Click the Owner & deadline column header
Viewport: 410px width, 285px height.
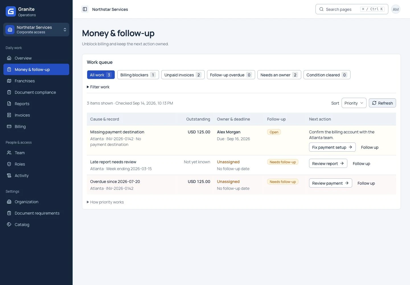[233, 119]
